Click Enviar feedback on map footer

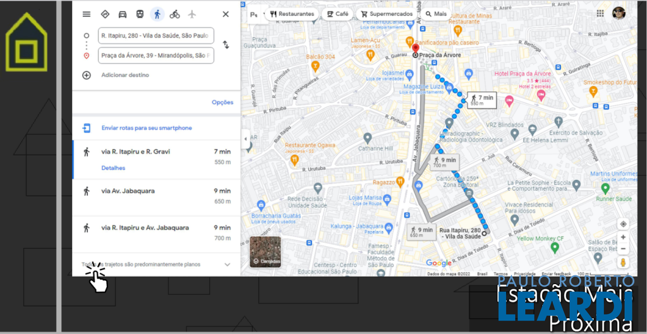(556, 274)
